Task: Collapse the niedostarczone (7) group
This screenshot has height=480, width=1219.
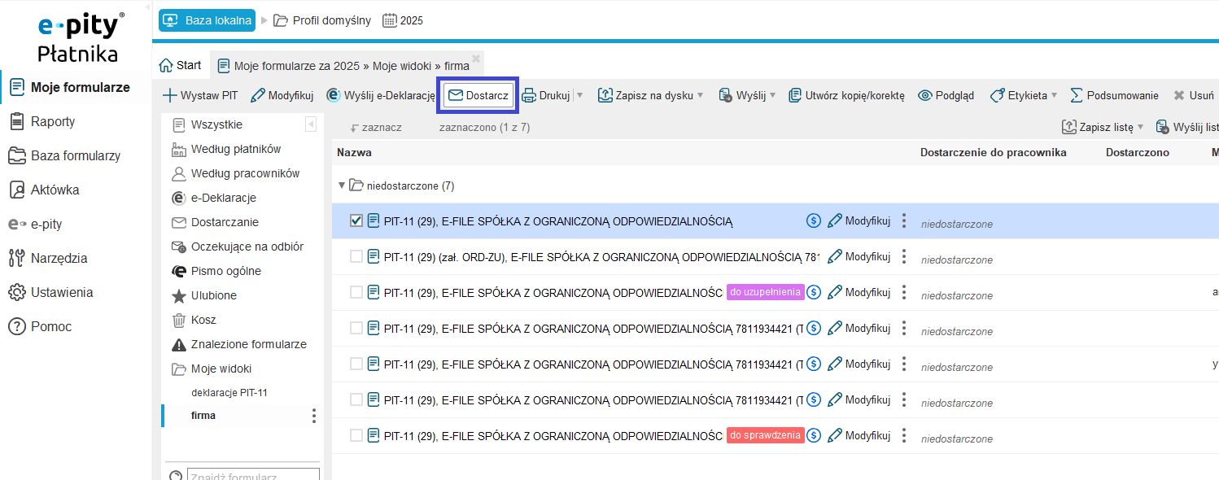Action: [342, 185]
